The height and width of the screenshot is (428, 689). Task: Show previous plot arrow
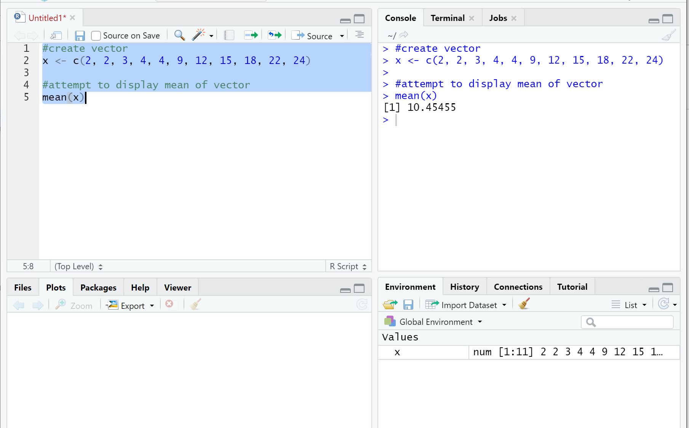tap(19, 305)
